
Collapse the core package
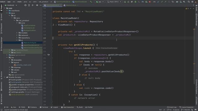[x=17, y=23]
